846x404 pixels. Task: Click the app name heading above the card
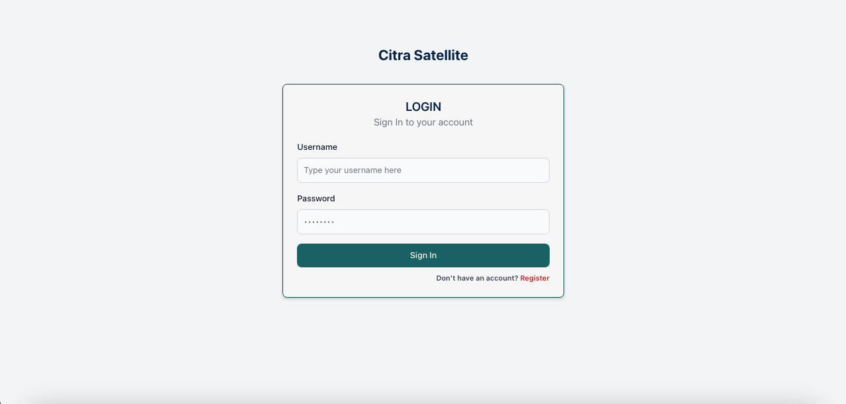pos(423,55)
